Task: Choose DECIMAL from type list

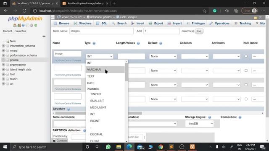Action: [x=105, y=134]
